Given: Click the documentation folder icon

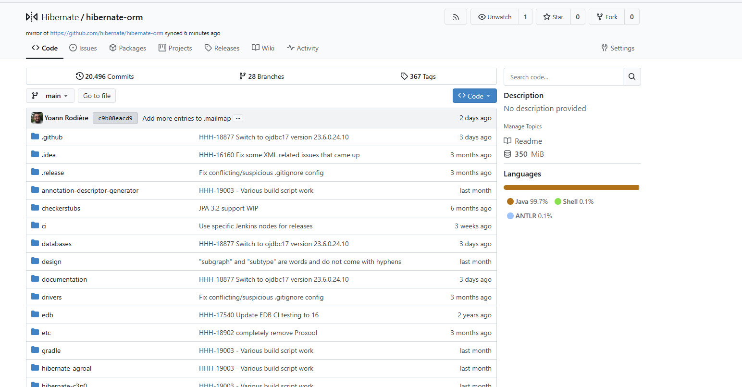Looking at the screenshot, I should (35, 279).
